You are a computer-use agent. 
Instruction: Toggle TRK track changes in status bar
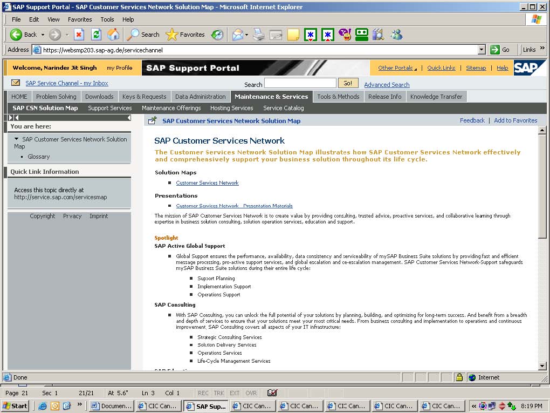(219, 393)
